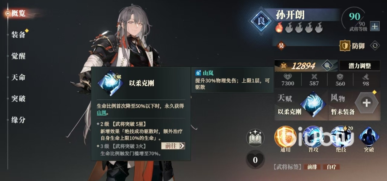Viewport: 387px width, 181px height.
Task: Open the 绝技 skill icon
Action: pos(341,137)
